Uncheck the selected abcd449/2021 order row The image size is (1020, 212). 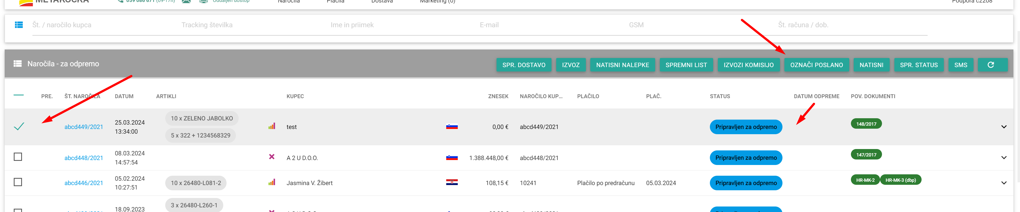point(19,127)
